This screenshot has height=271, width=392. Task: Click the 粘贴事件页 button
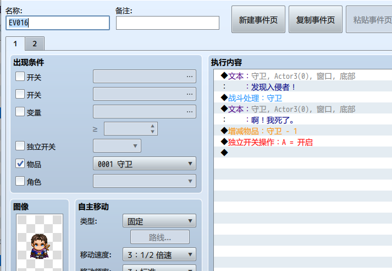(x=370, y=19)
